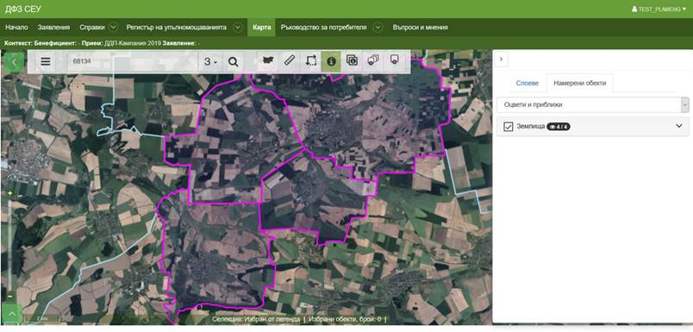Switch to the Слоеве tab
The image size is (693, 332).
click(x=527, y=83)
